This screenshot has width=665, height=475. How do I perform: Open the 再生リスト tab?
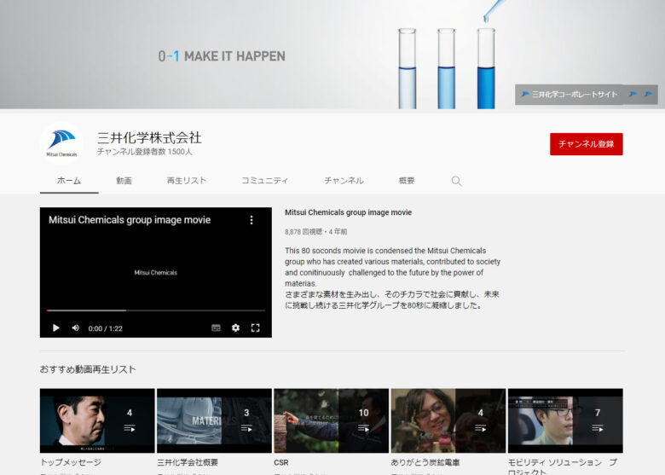click(x=186, y=181)
